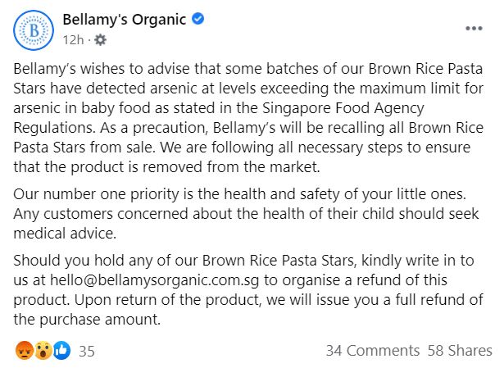Click the angry reaction emoji
The image size is (504, 368).
click(22, 351)
